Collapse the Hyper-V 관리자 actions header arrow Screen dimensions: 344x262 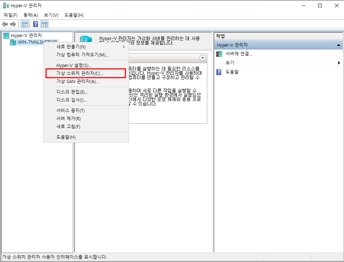pyautogui.click(x=339, y=45)
